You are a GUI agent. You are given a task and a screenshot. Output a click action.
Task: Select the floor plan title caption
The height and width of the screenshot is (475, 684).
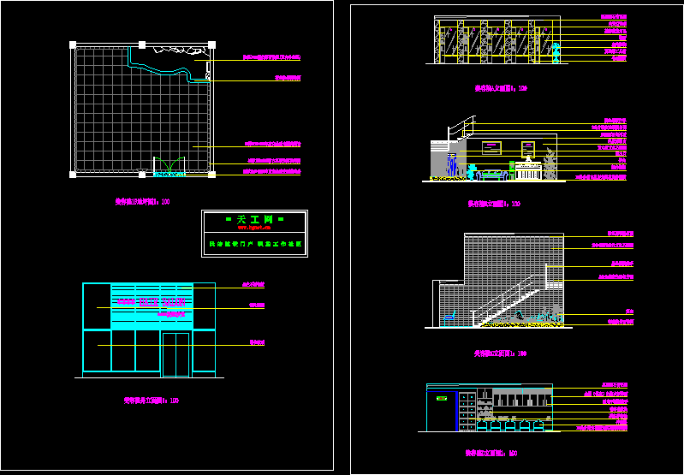142,202
